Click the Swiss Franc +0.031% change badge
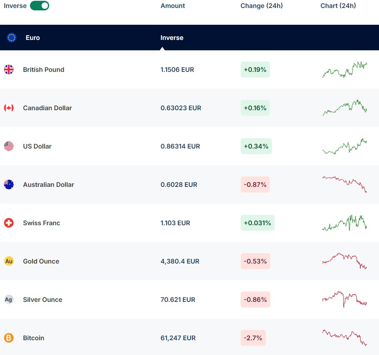Viewport: 379px width, 355px height. click(x=257, y=223)
